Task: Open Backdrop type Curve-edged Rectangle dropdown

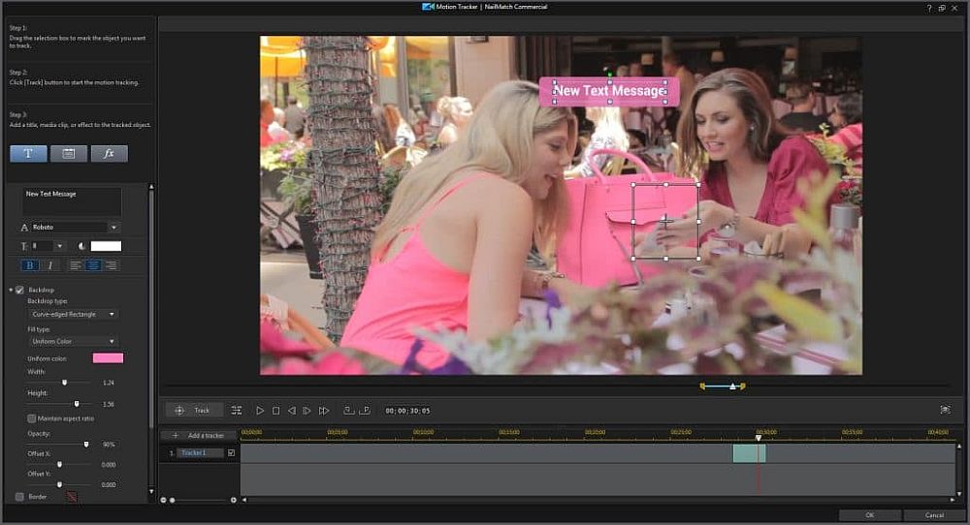Action: (x=73, y=315)
